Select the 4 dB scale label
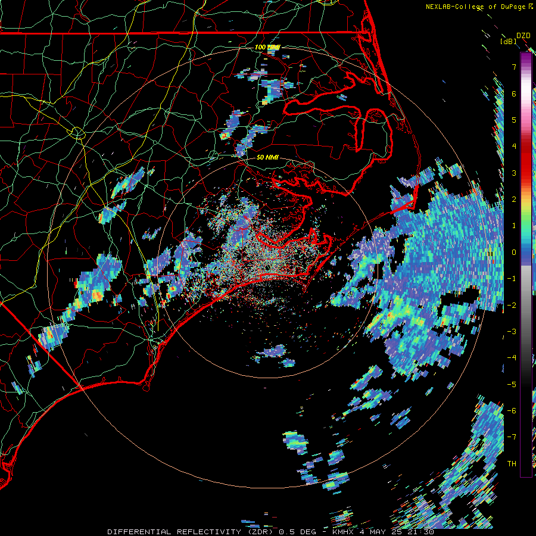This screenshot has height=536, width=536. (514, 147)
